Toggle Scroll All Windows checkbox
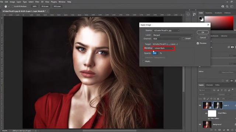 [x=13, y=7]
